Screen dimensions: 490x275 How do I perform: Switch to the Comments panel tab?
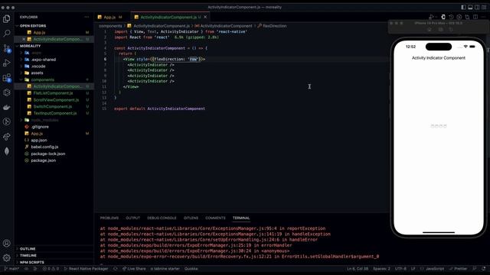pos(215,218)
